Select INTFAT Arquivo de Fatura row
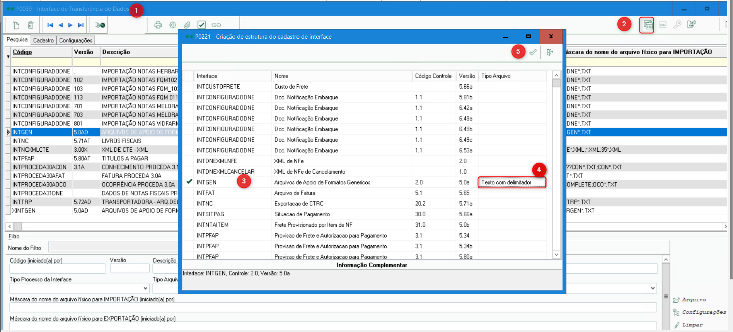 point(365,193)
